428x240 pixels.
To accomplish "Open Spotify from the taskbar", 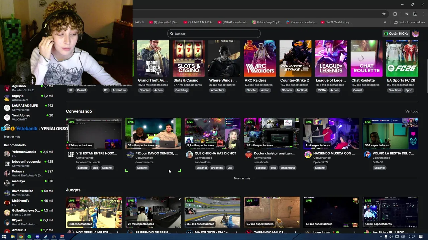I will 29,237.
